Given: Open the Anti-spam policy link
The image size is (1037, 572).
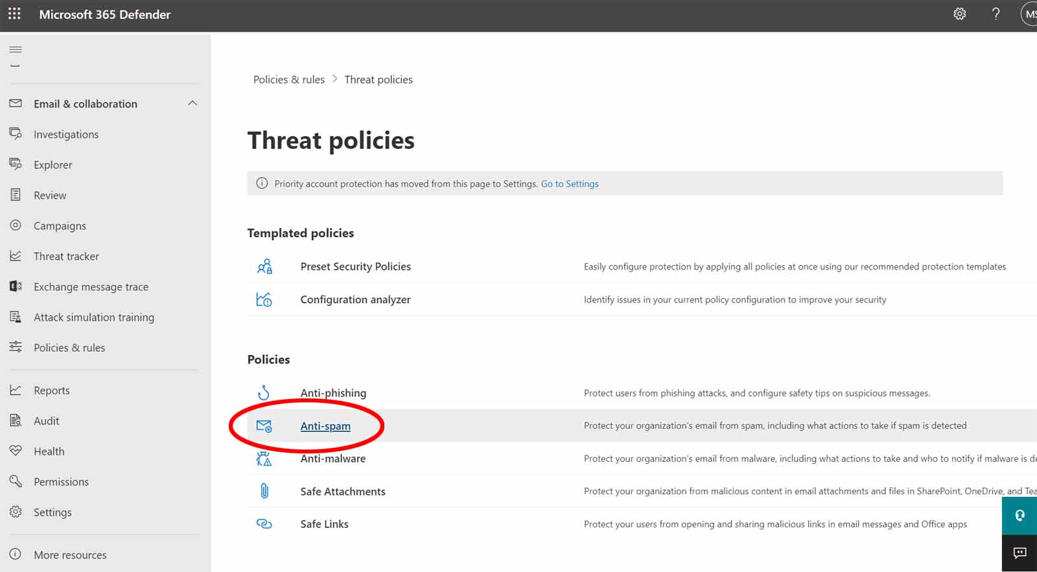Looking at the screenshot, I should (x=325, y=426).
